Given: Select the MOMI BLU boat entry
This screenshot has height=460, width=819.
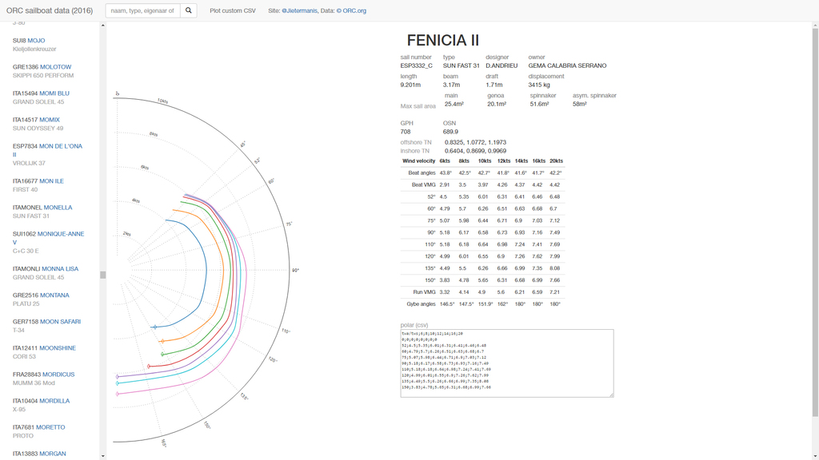Looking at the screenshot, I should 54,93.
